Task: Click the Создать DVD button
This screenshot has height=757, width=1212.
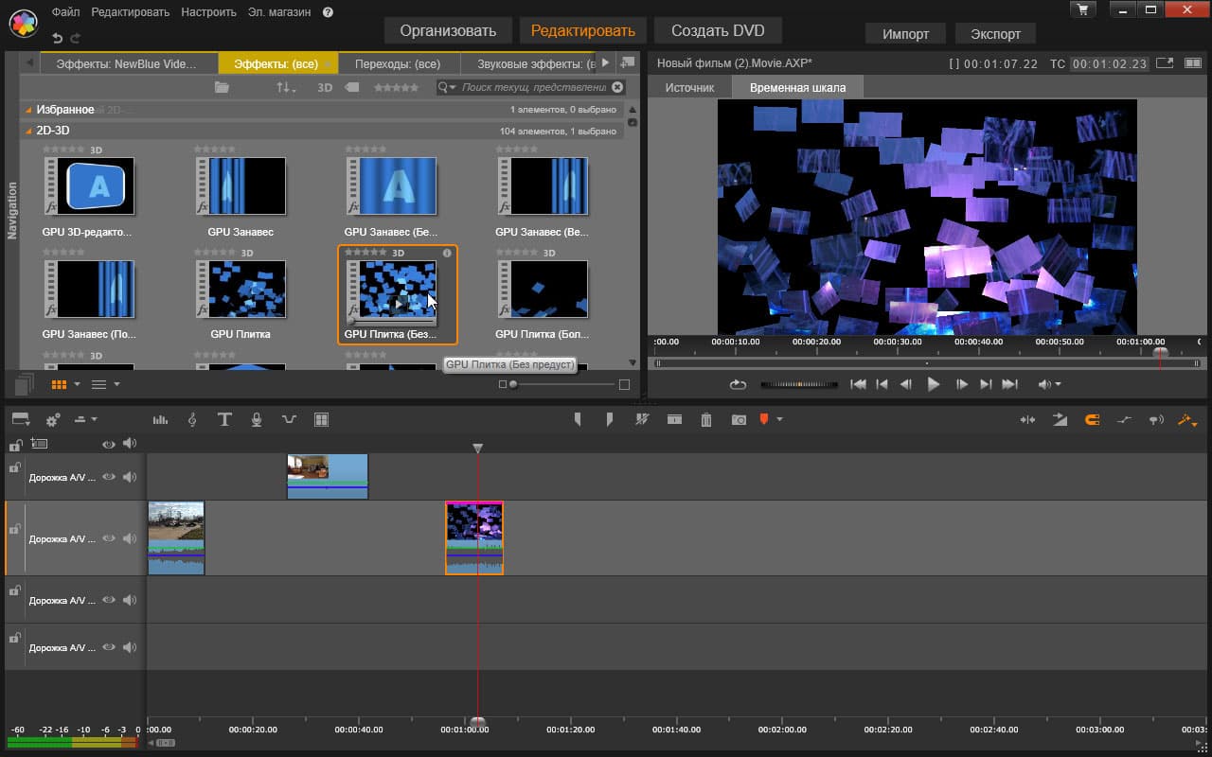Action: point(718,30)
